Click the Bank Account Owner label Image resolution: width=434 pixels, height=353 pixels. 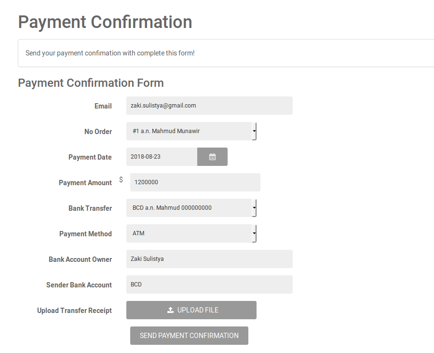[x=80, y=259]
